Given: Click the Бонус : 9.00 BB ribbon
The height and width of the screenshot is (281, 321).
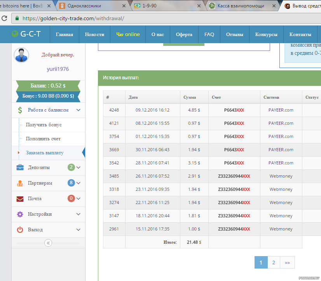Looking at the screenshot, I should (x=48, y=96).
